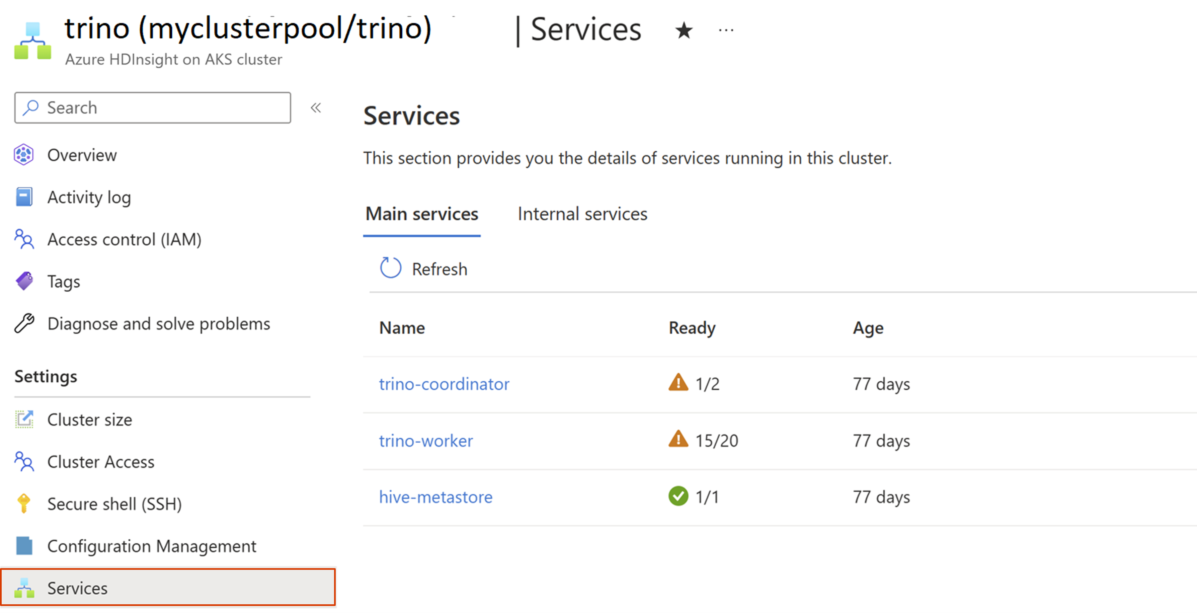Image resolution: width=1197 pixels, height=613 pixels.
Task: Open Diagnose and solve problems
Action: pyautogui.click(x=158, y=324)
